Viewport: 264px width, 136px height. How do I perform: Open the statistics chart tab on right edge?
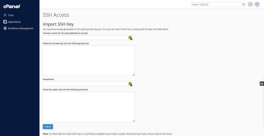[x=262, y=83]
